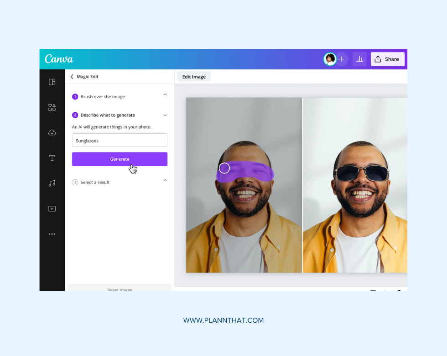Image resolution: width=447 pixels, height=356 pixels.
Task: Click the Sunglasses prompt input field
Action: (x=120, y=140)
